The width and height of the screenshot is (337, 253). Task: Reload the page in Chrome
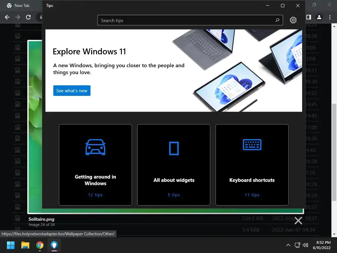(x=28, y=17)
